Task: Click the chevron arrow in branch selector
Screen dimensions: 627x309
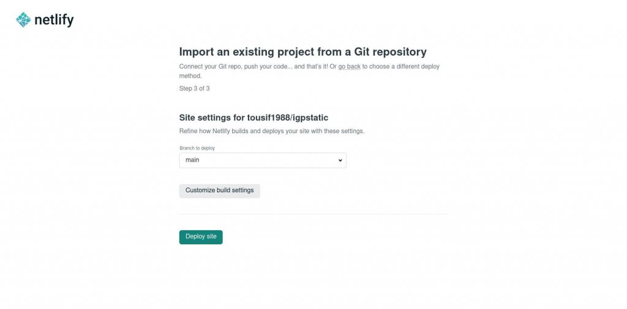Action: tap(340, 160)
